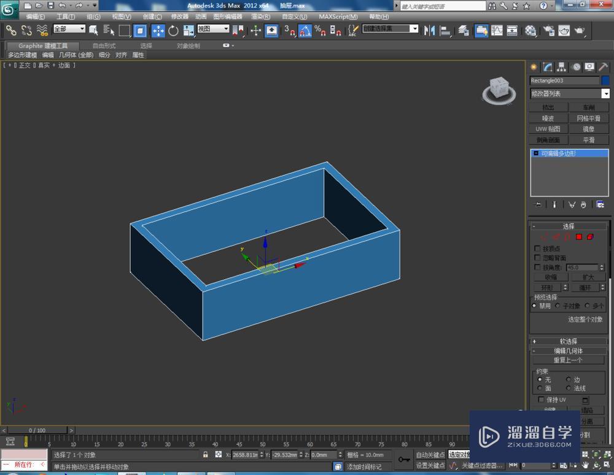Select the Polygon sub-object icon in Selection rollout

tap(578, 237)
